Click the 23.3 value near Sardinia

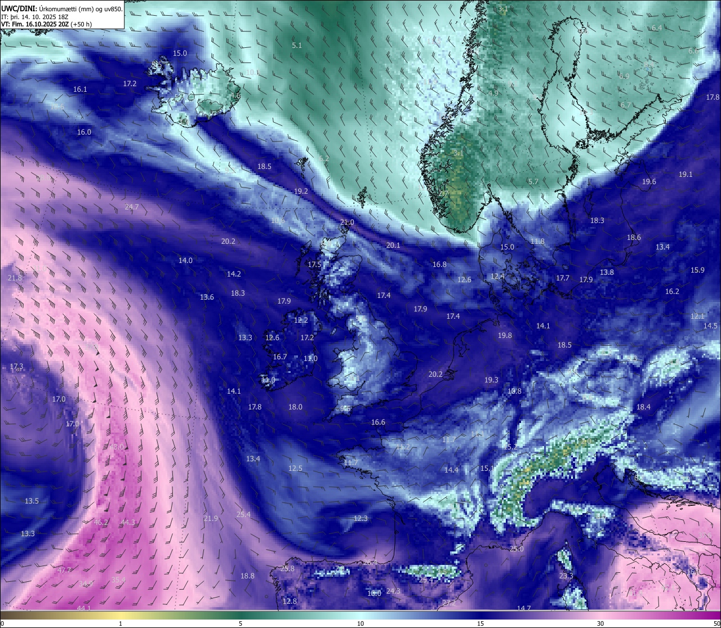566,576
